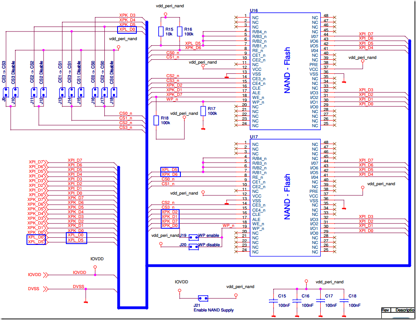Click jumper J9 symbol
416x320 pixels.
[6, 93]
